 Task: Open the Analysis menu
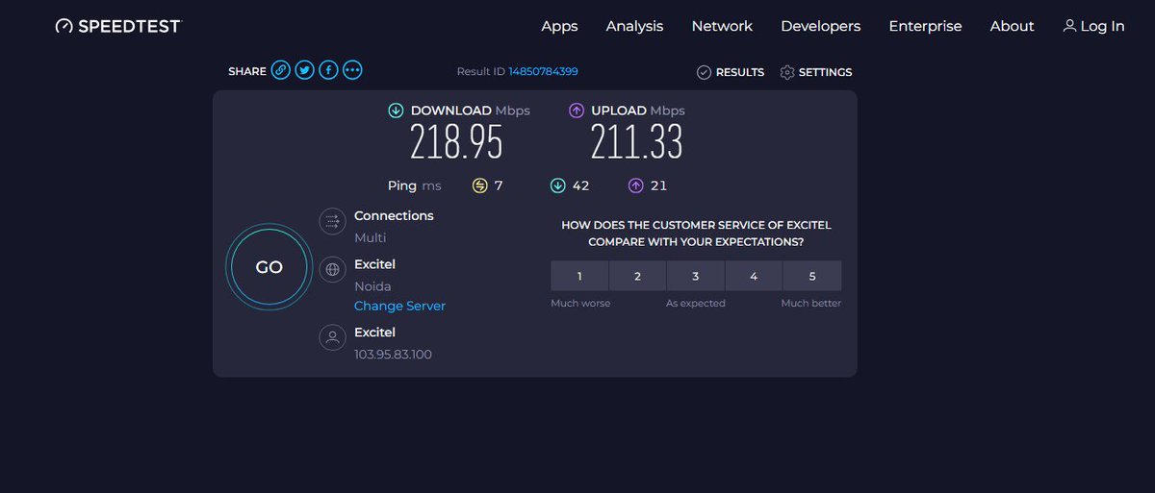tap(634, 26)
